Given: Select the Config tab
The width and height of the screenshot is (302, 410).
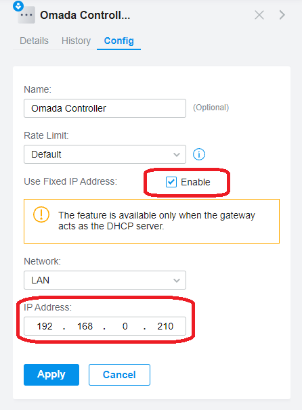Looking at the screenshot, I should point(118,41).
